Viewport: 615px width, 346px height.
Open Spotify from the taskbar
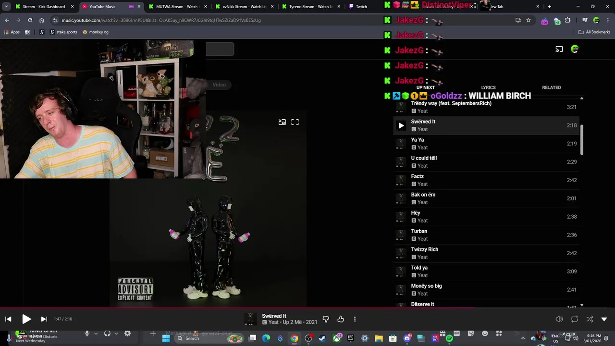click(449, 338)
